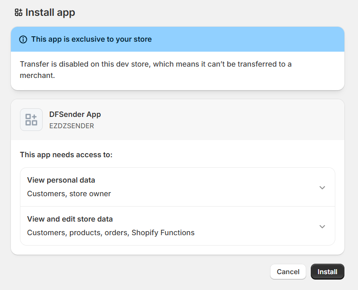Open the EZDZSENDER developer name
358x290 pixels.
(72, 126)
